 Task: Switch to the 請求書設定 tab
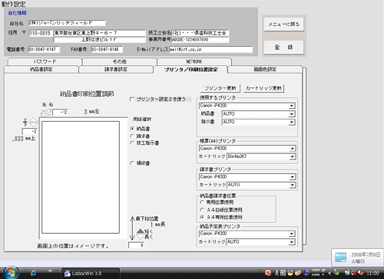point(116,69)
